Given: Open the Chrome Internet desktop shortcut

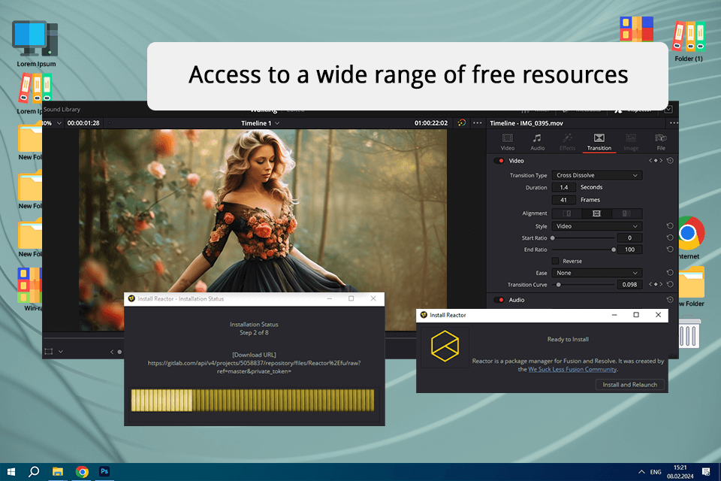Looking at the screenshot, I should pos(689,238).
